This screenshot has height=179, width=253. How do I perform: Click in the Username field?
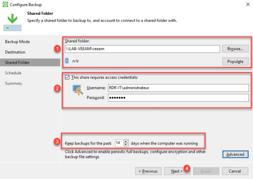click(178, 88)
